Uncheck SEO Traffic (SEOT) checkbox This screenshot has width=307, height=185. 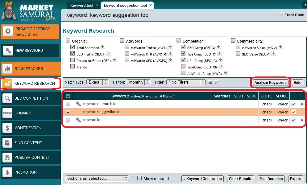point(73,53)
